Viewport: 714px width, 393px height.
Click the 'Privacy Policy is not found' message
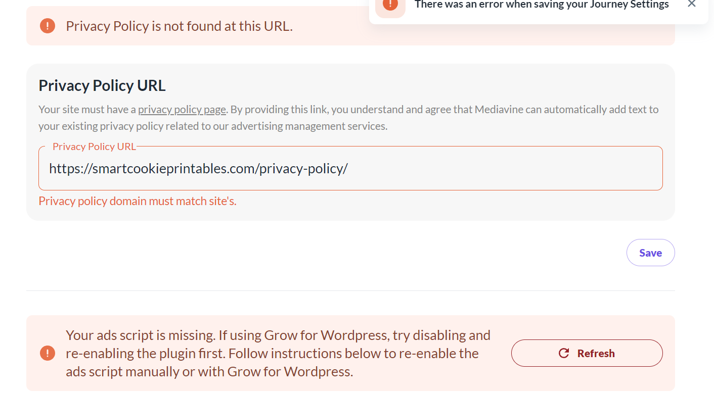(x=179, y=26)
